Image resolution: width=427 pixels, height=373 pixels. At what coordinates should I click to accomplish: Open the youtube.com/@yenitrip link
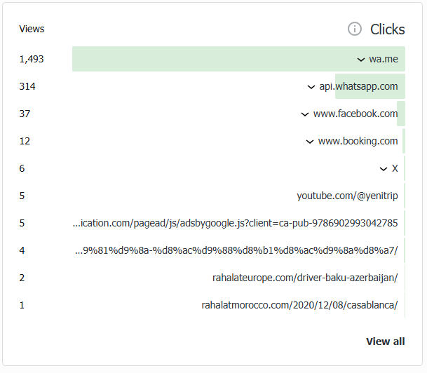[x=347, y=196]
